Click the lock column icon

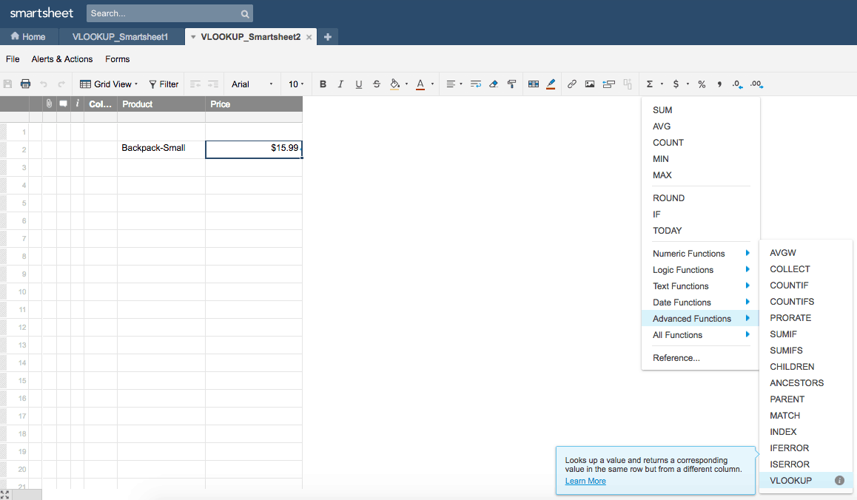click(628, 84)
